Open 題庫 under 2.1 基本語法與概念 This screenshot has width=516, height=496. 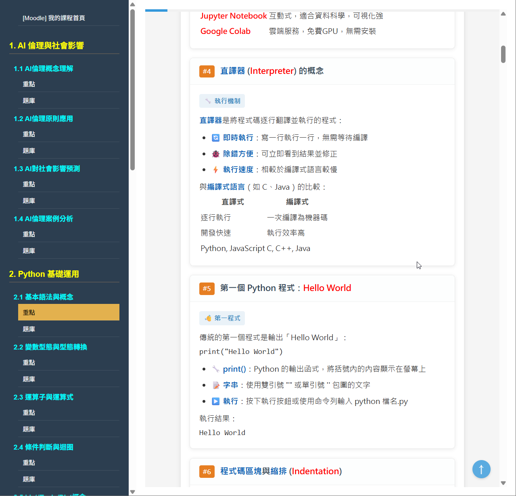click(69, 329)
